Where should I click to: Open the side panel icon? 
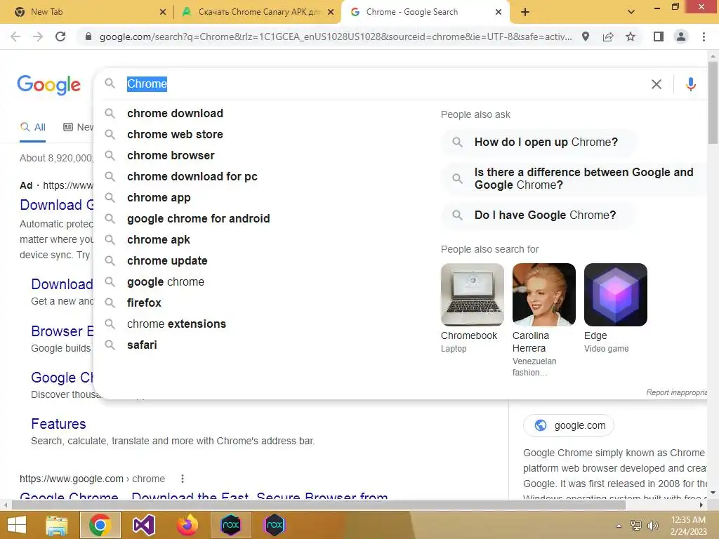click(x=659, y=36)
